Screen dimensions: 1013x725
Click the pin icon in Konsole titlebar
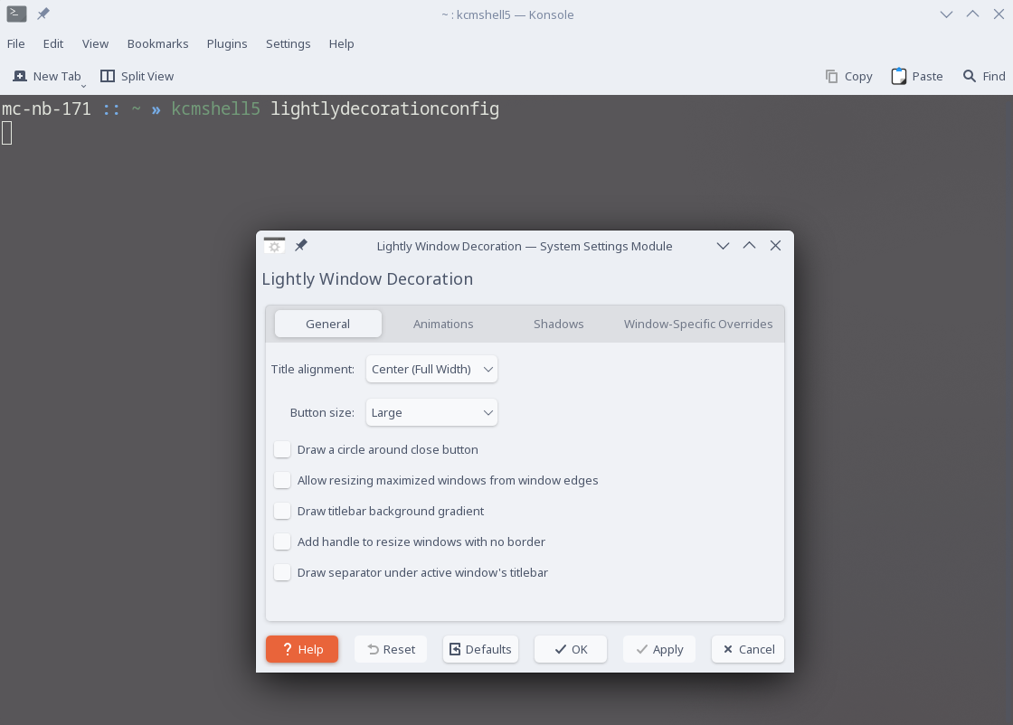click(x=43, y=14)
